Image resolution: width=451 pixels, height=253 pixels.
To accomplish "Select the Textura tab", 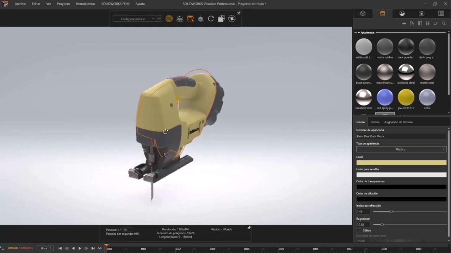I will (x=375, y=122).
